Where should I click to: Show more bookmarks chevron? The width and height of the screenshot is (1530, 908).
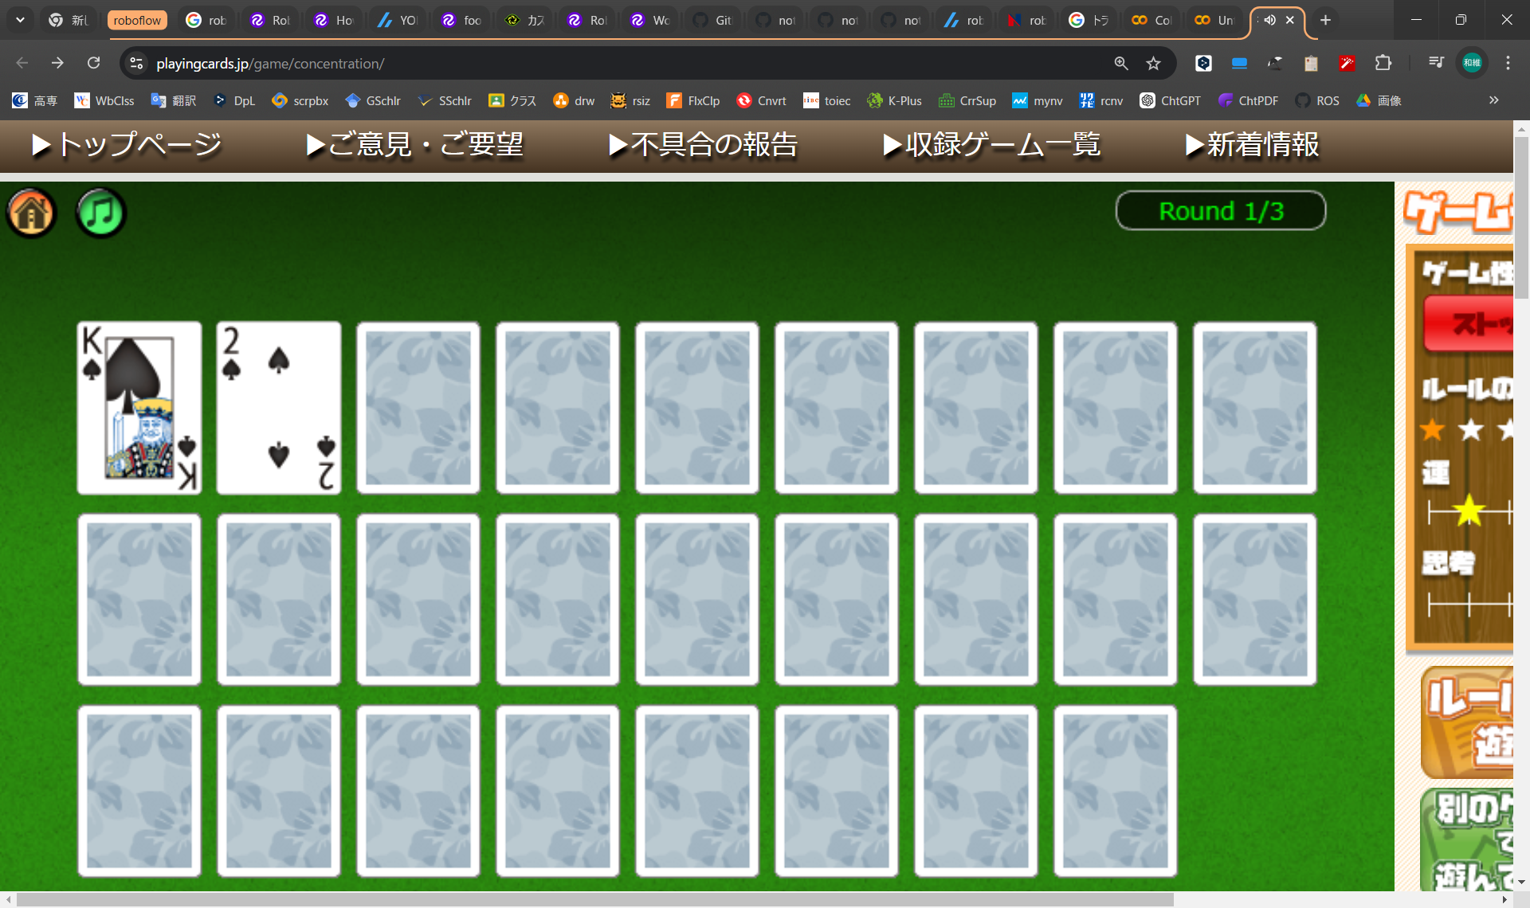1493,100
